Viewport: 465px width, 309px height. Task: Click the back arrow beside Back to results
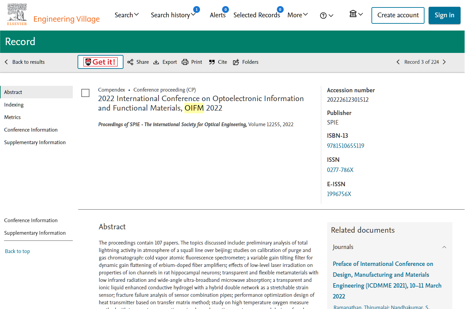6,62
